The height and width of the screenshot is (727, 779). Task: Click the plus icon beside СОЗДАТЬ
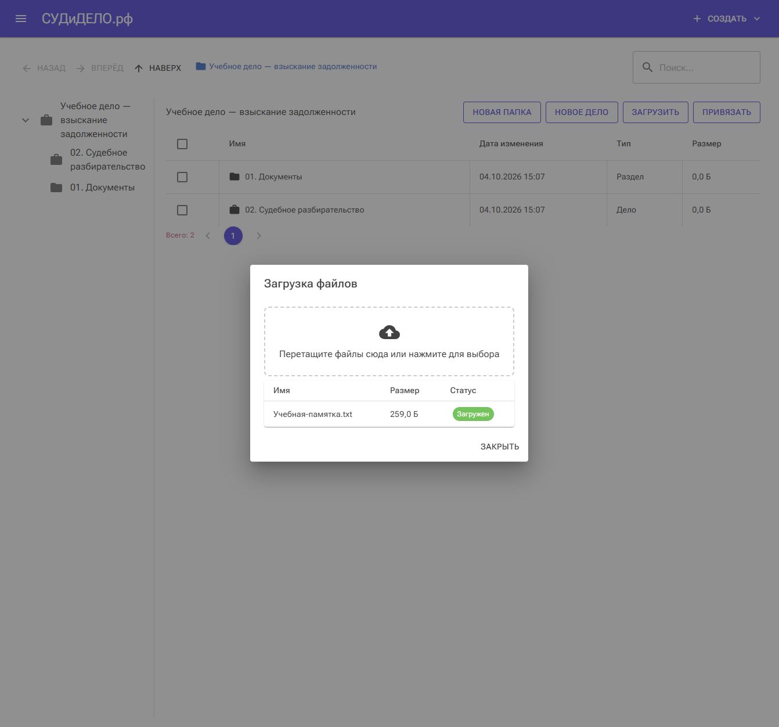click(x=697, y=19)
